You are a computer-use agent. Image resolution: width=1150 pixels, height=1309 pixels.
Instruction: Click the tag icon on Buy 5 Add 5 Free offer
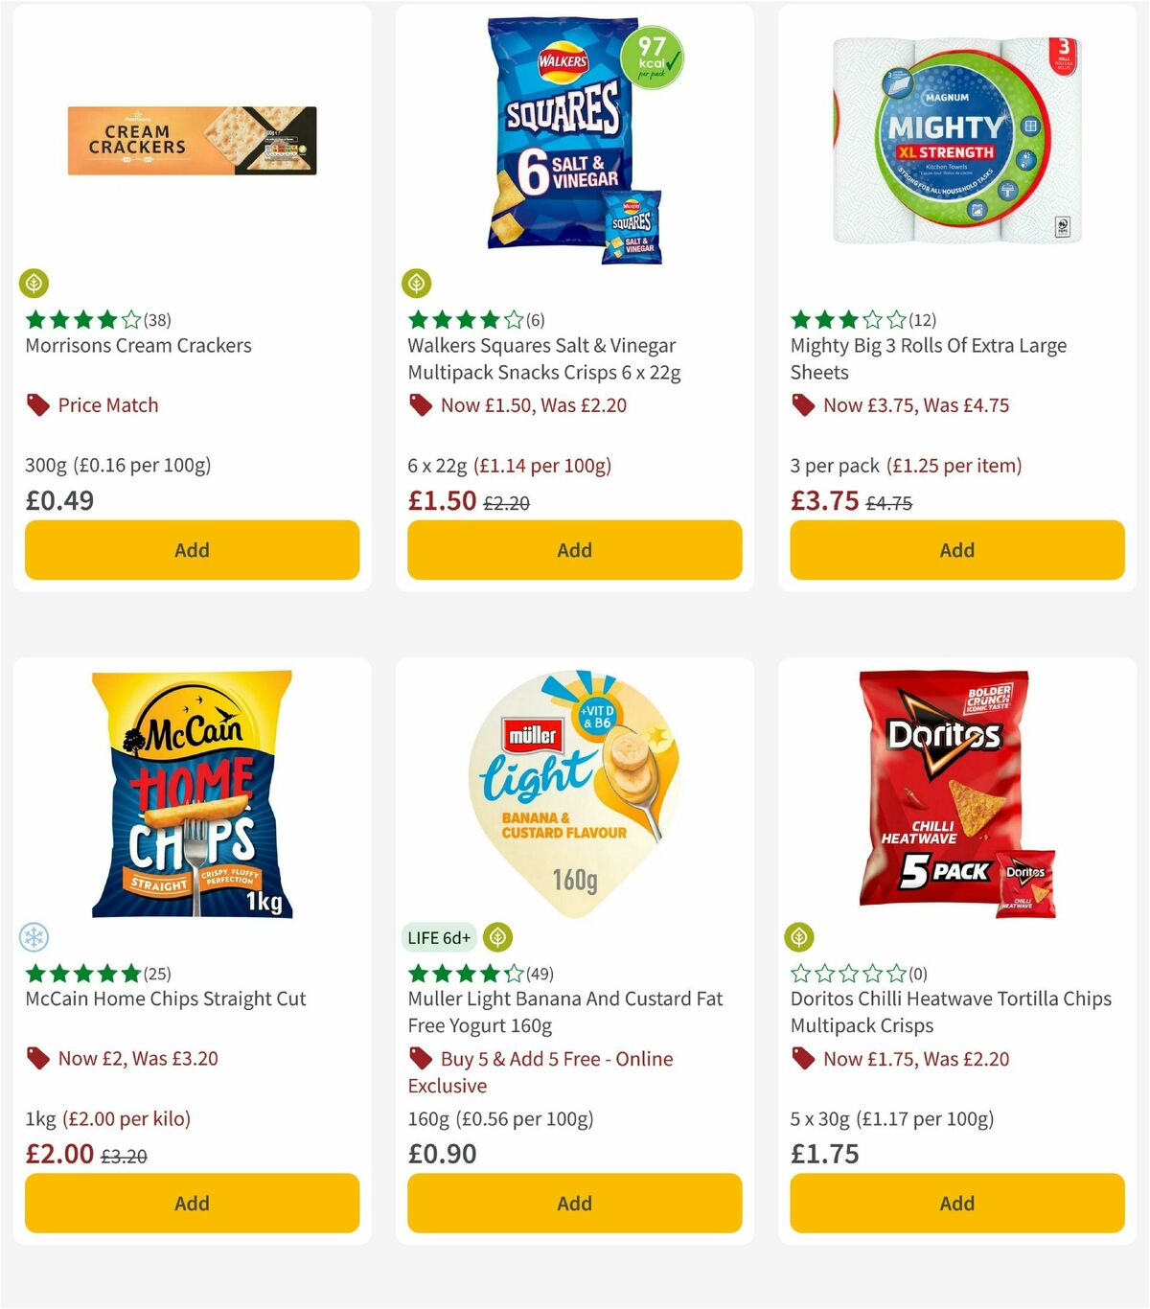(x=420, y=1059)
